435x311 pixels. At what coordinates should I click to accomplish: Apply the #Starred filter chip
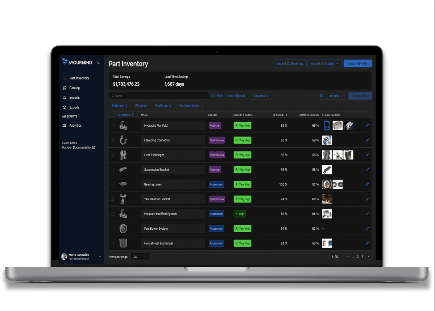point(141,105)
